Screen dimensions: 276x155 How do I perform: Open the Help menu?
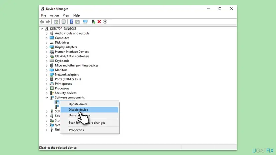click(x=76, y=15)
